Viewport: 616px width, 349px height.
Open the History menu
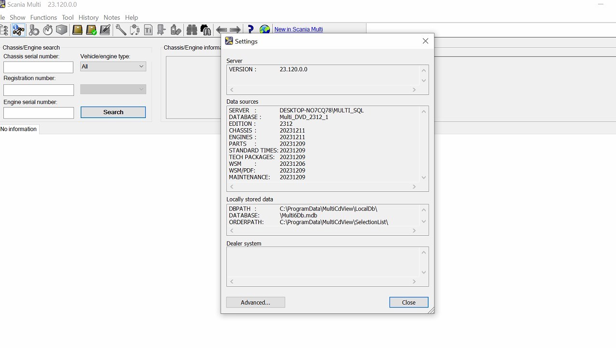pyautogui.click(x=88, y=17)
